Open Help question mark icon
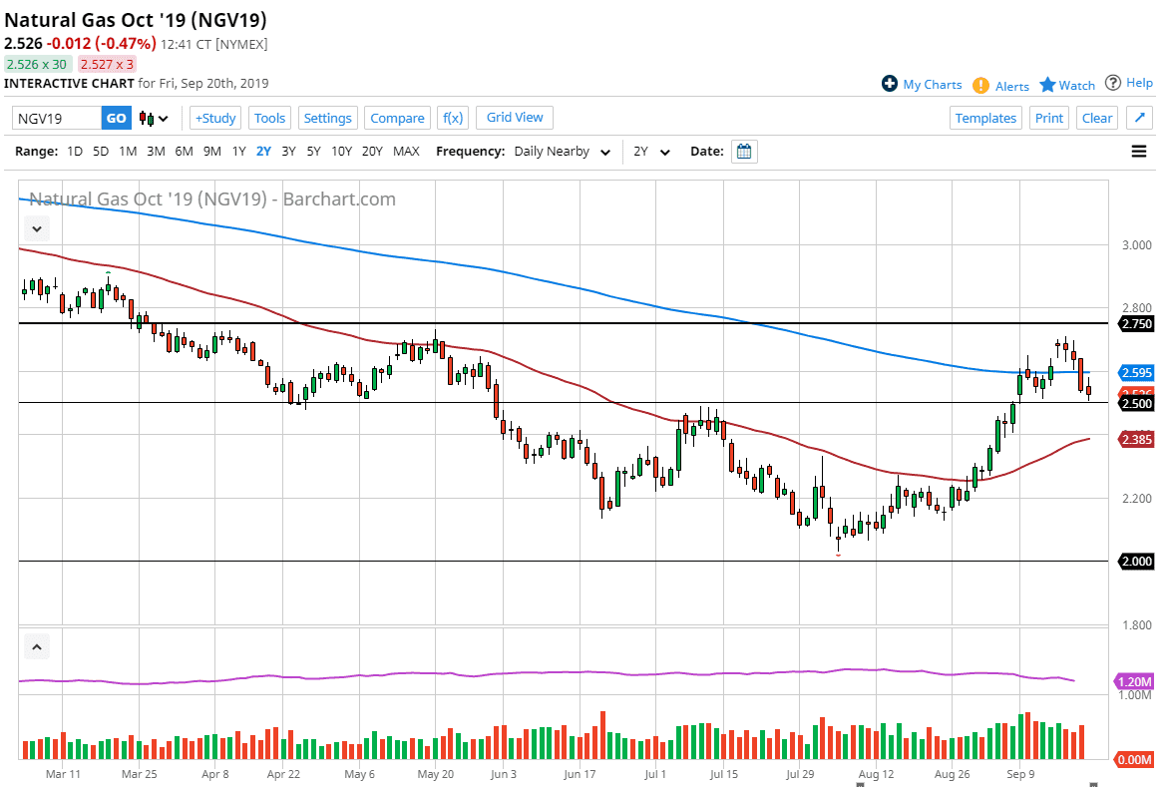 [1113, 83]
